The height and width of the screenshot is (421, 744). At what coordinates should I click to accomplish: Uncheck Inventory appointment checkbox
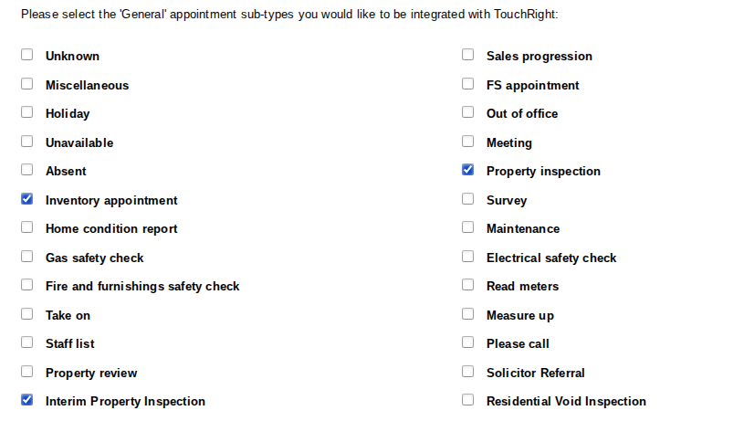coord(26,199)
